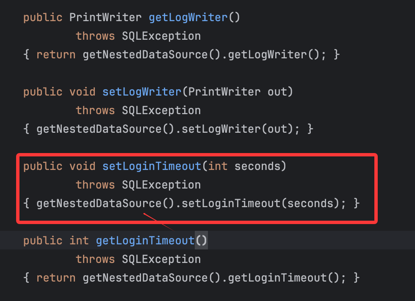Click the void keyword in setLogWriter declaration
This screenshot has width=415, height=301.
tap(82, 92)
